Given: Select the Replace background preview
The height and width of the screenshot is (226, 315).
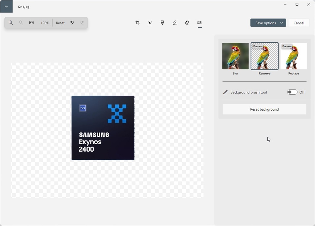Looking at the screenshot, I should tap(293, 56).
